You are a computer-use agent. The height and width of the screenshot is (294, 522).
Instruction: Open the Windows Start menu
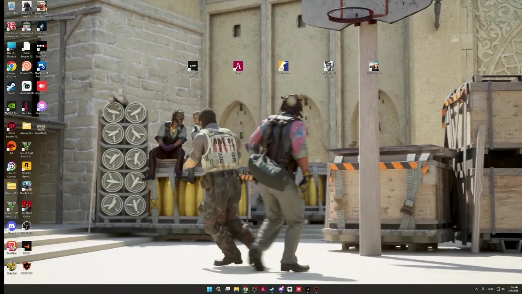tap(209, 289)
